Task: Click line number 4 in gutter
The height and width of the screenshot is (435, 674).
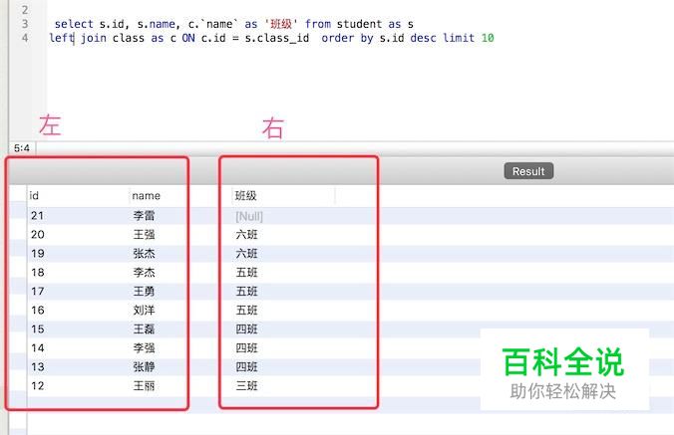Action: [x=25, y=38]
